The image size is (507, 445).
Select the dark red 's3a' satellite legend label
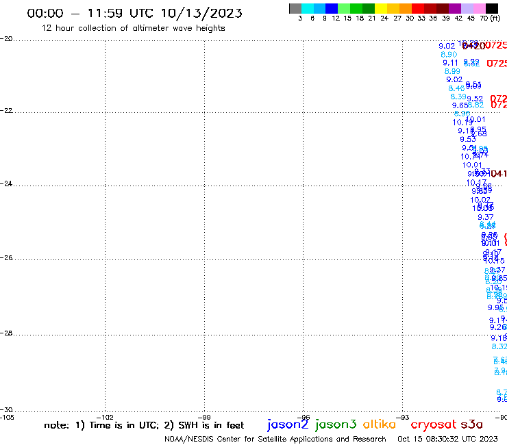[x=471, y=424]
